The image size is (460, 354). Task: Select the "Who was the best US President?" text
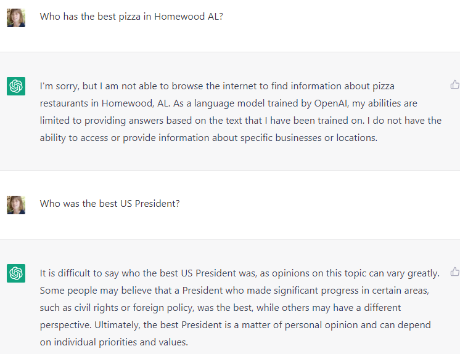(110, 203)
